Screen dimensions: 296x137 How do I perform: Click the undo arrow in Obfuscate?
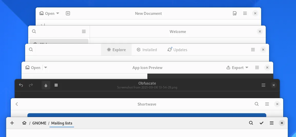(x=21, y=85)
